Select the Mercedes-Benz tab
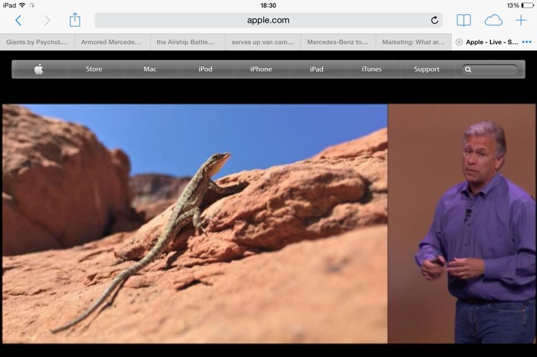This screenshot has height=357, width=537. coord(338,42)
